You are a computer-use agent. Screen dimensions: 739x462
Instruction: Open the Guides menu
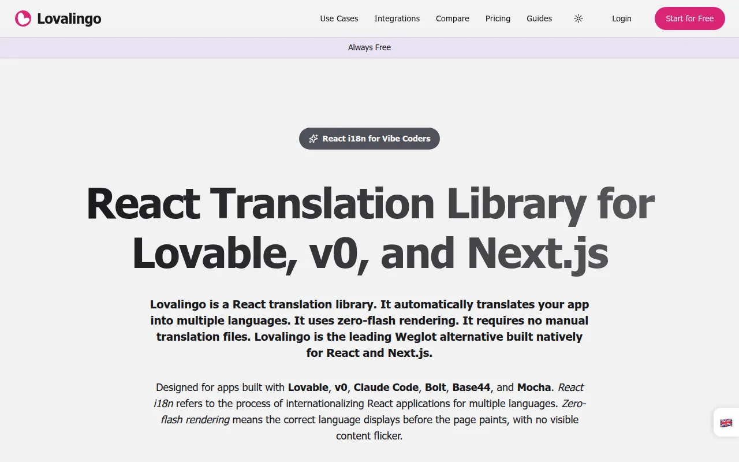pyautogui.click(x=539, y=18)
